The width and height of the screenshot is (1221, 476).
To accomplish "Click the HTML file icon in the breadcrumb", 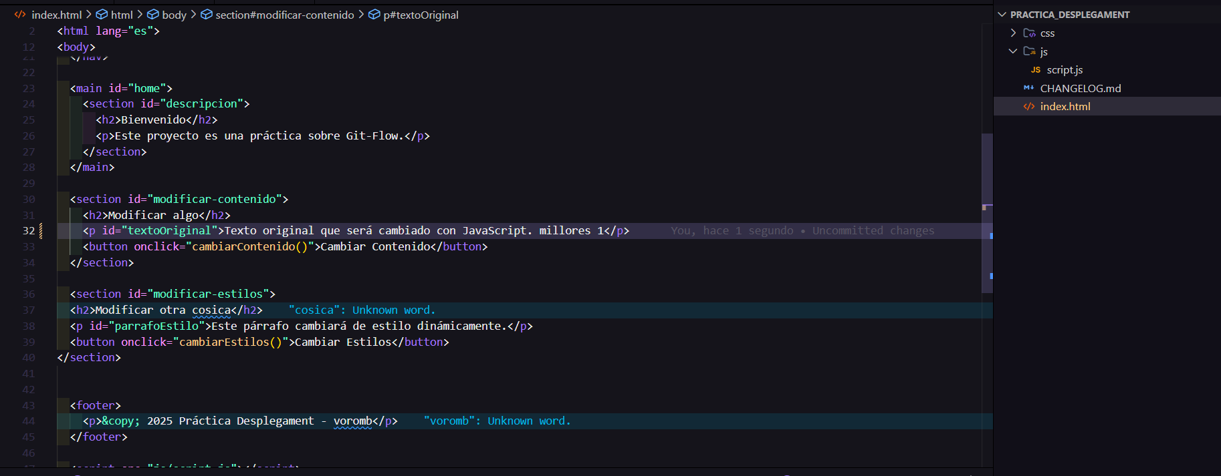I will pos(20,15).
